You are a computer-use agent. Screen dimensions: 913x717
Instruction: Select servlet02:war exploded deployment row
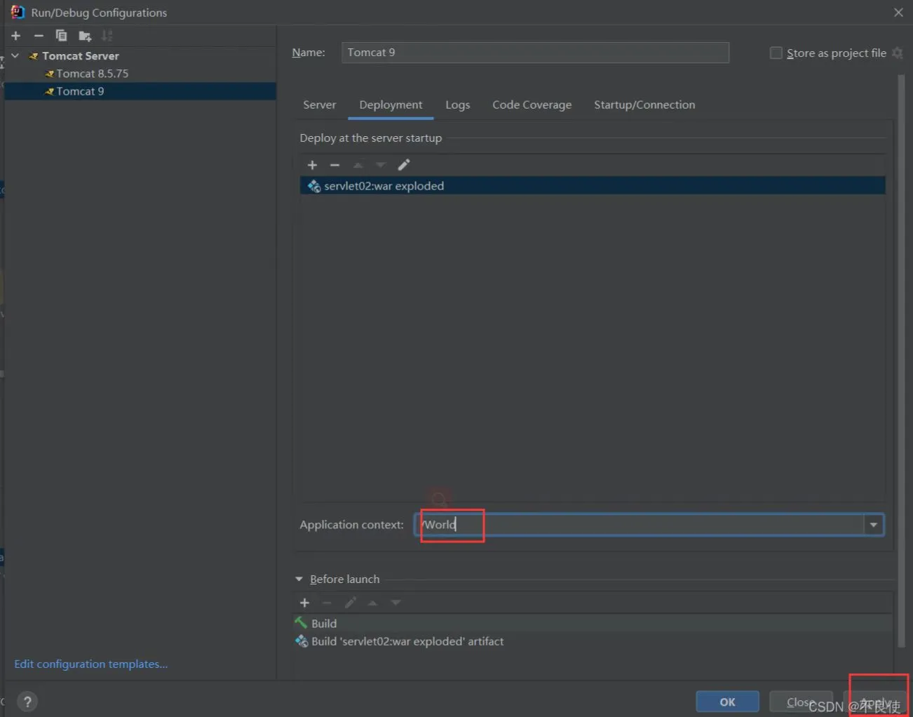point(593,186)
